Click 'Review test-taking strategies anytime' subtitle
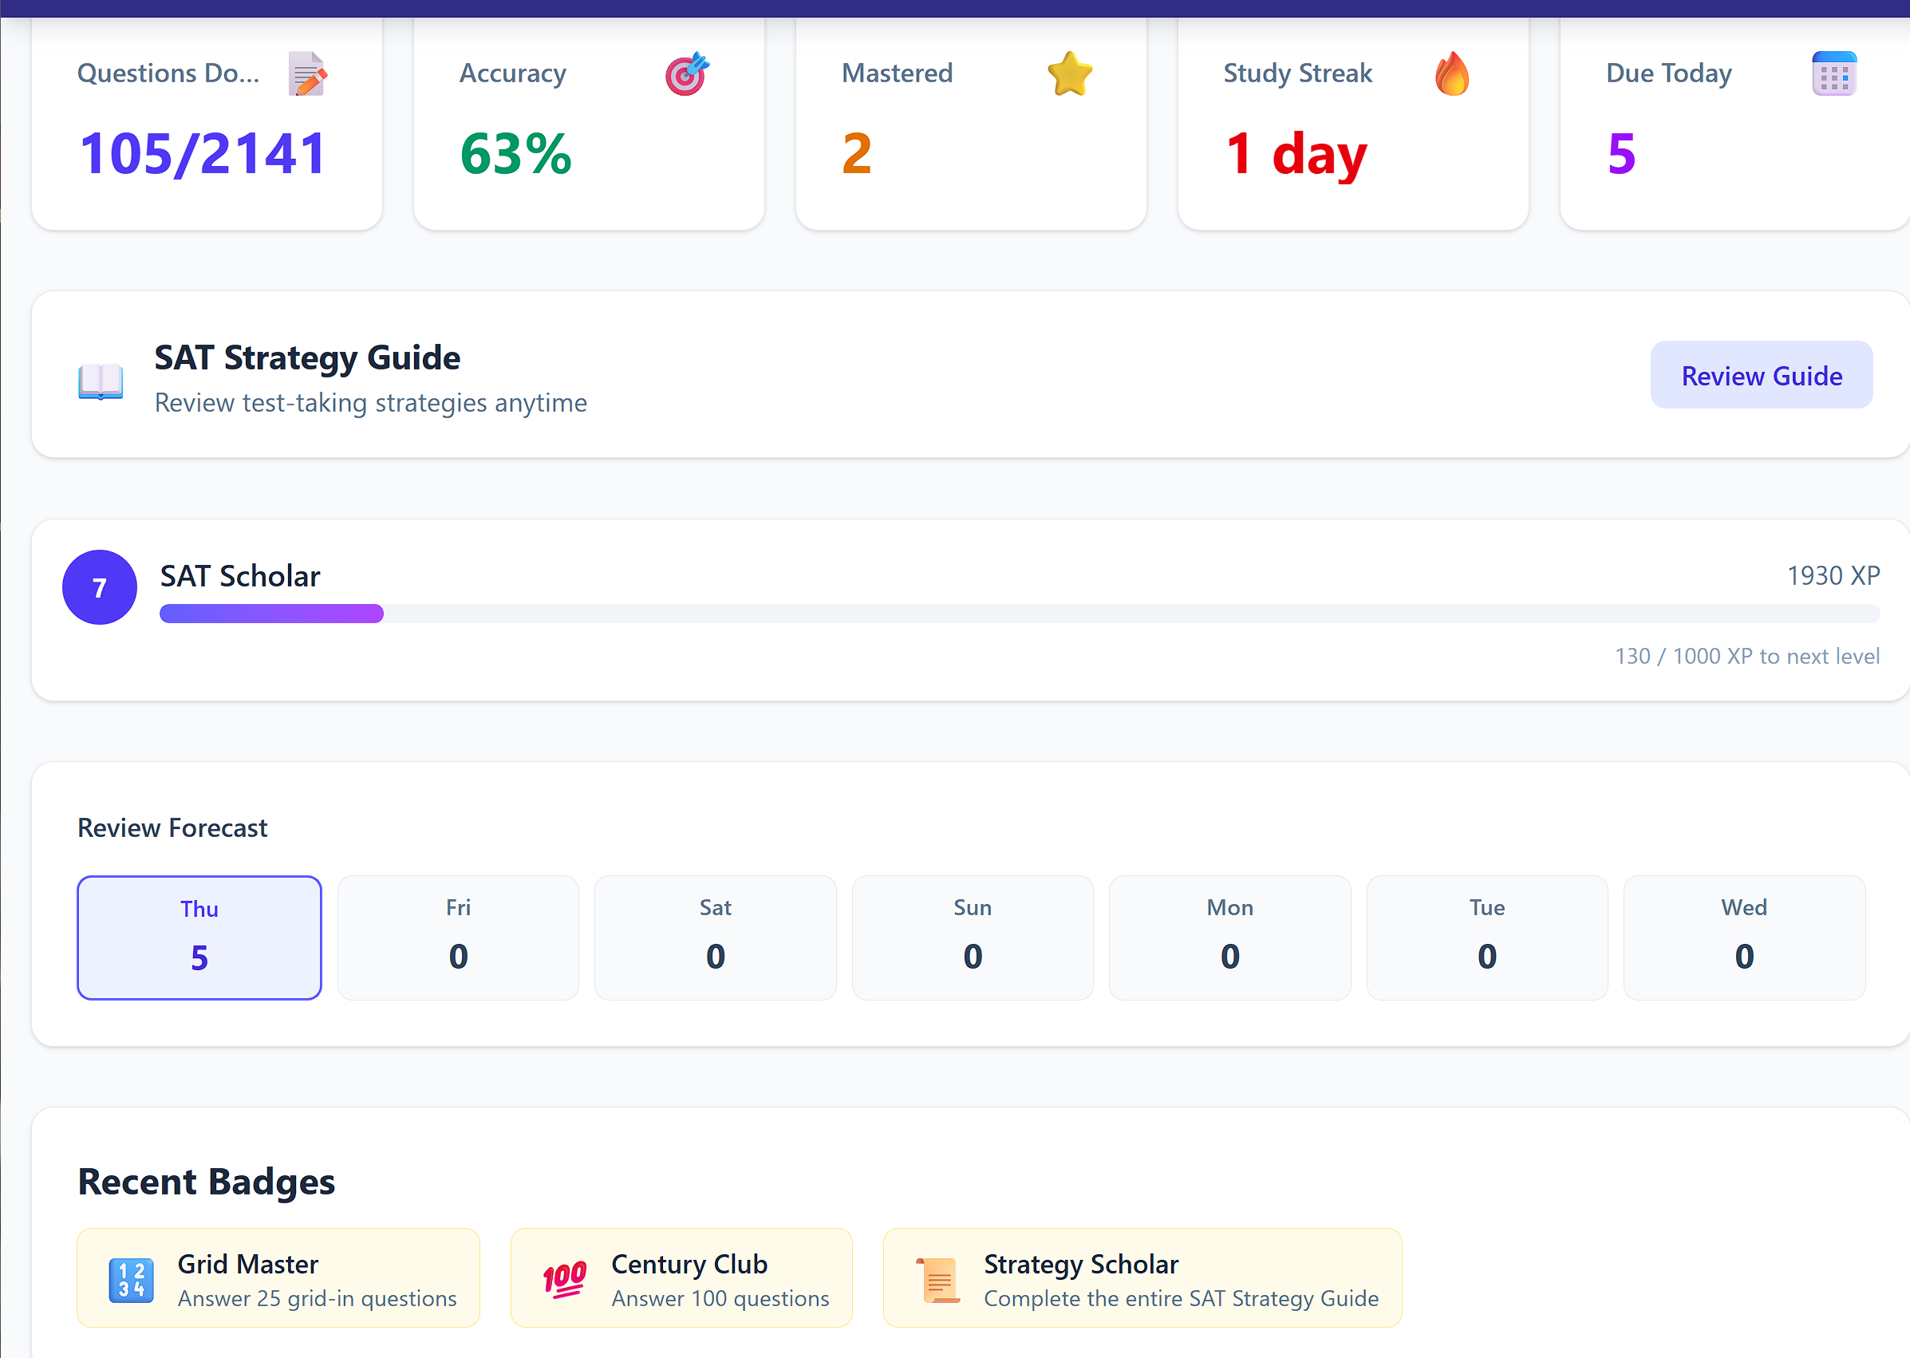Image resolution: width=1910 pixels, height=1358 pixels. click(x=370, y=403)
